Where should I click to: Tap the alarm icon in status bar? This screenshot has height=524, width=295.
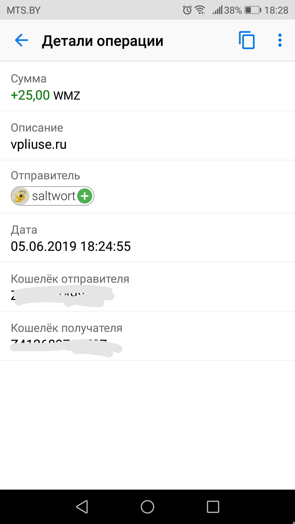pyautogui.click(x=187, y=10)
